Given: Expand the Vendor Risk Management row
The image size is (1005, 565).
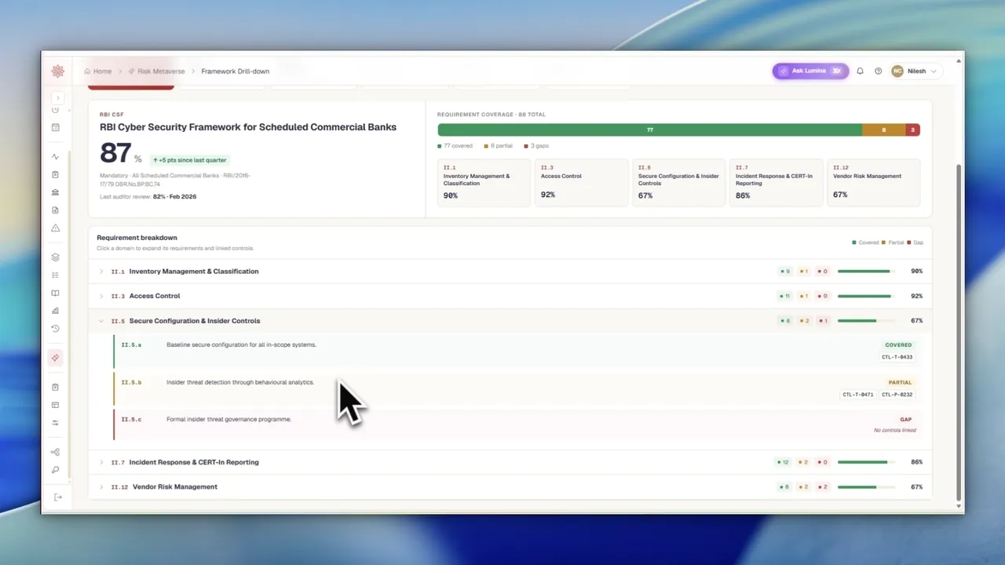Looking at the screenshot, I should point(510,487).
